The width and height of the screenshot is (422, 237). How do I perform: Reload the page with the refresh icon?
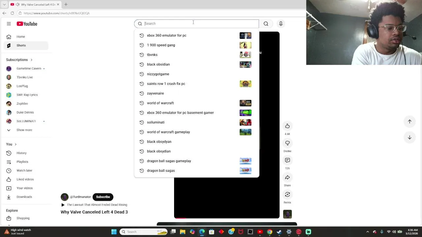12,13
